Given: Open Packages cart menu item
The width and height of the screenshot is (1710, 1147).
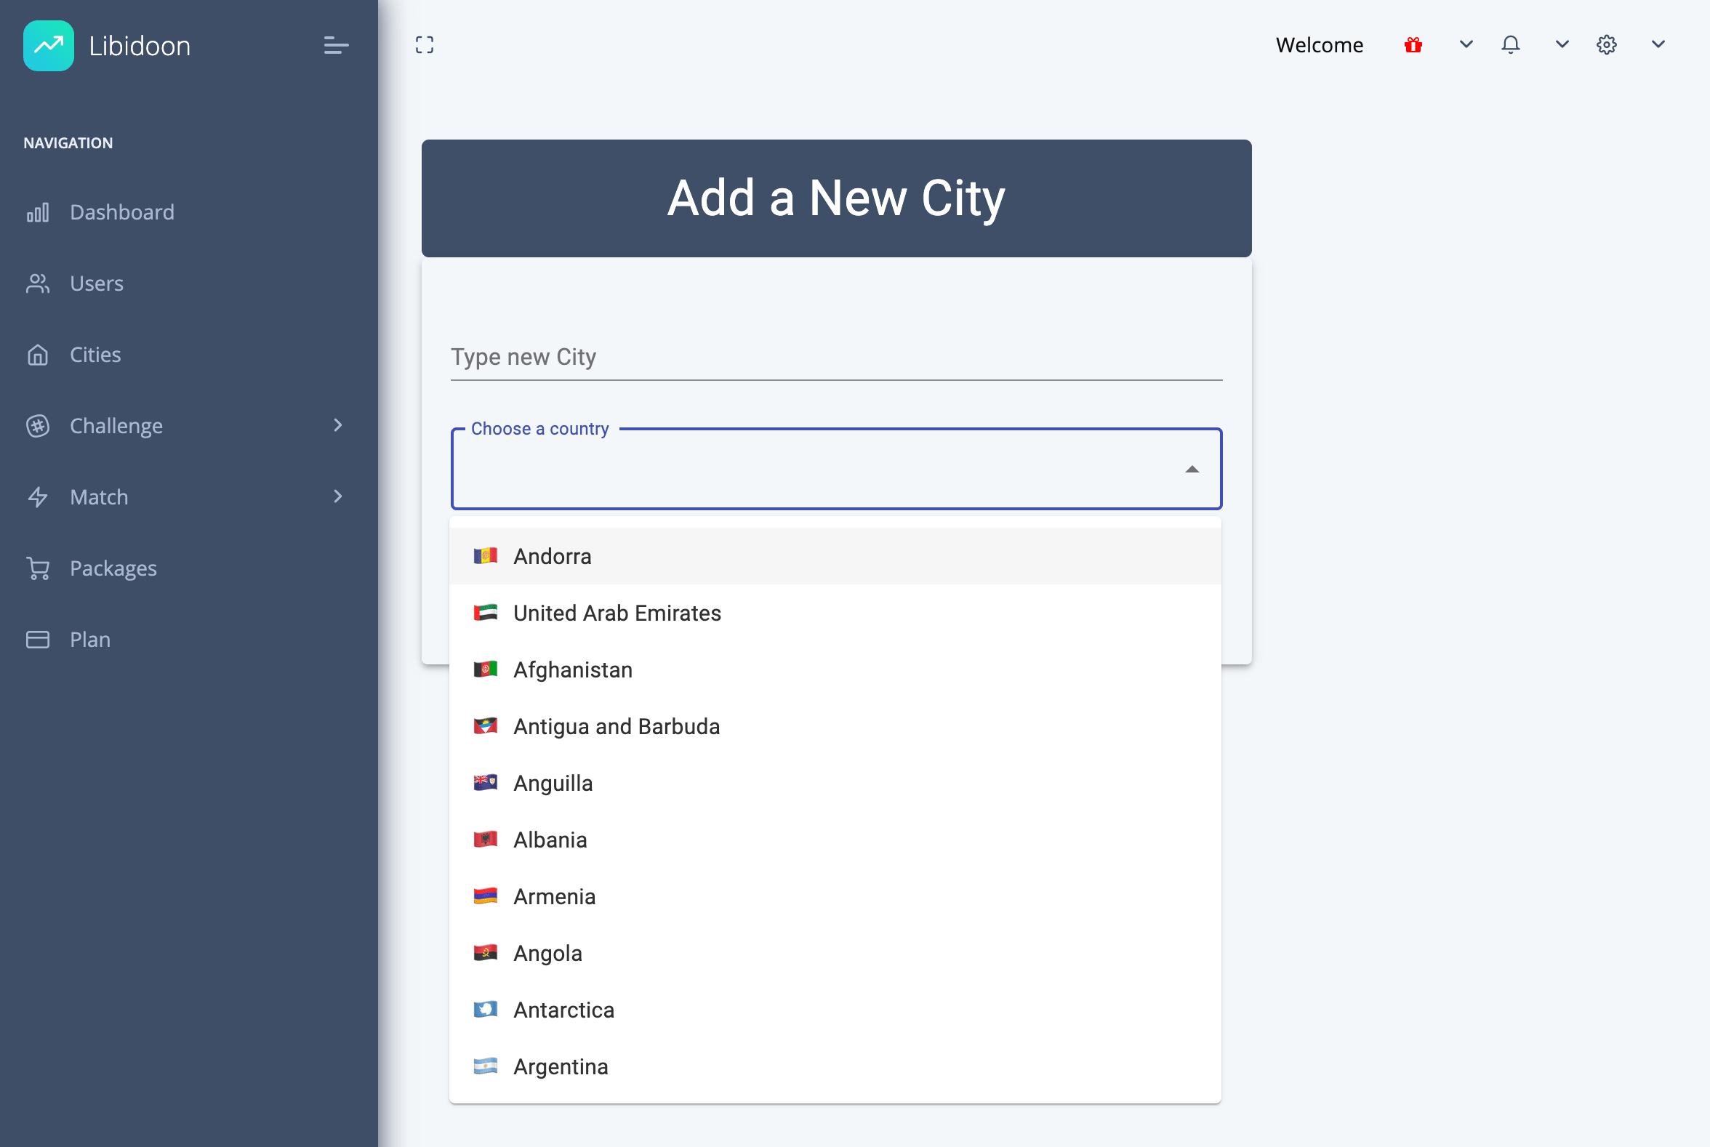Looking at the screenshot, I should click(x=113, y=568).
